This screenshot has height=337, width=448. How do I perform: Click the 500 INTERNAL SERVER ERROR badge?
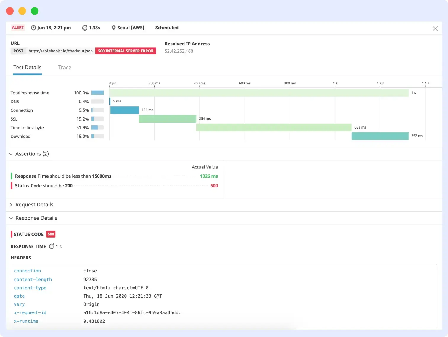tap(126, 51)
